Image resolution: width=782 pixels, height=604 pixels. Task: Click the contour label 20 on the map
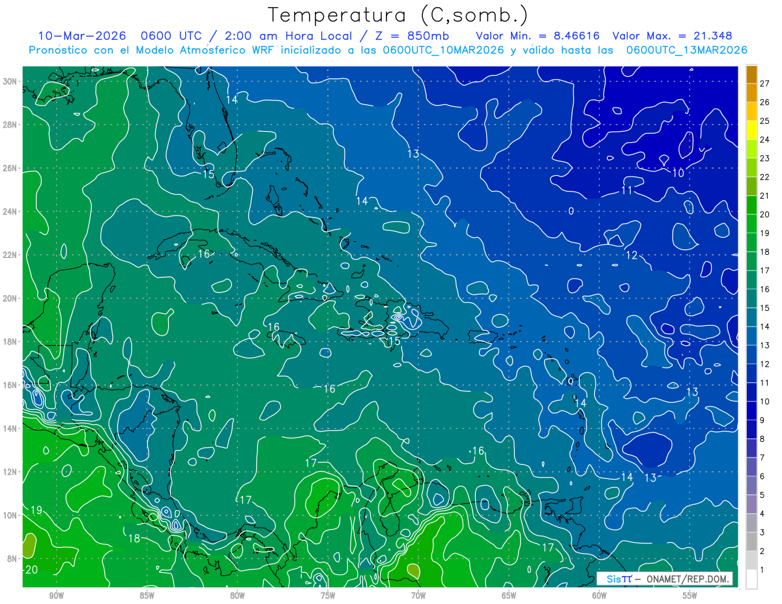tap(31, 569)
